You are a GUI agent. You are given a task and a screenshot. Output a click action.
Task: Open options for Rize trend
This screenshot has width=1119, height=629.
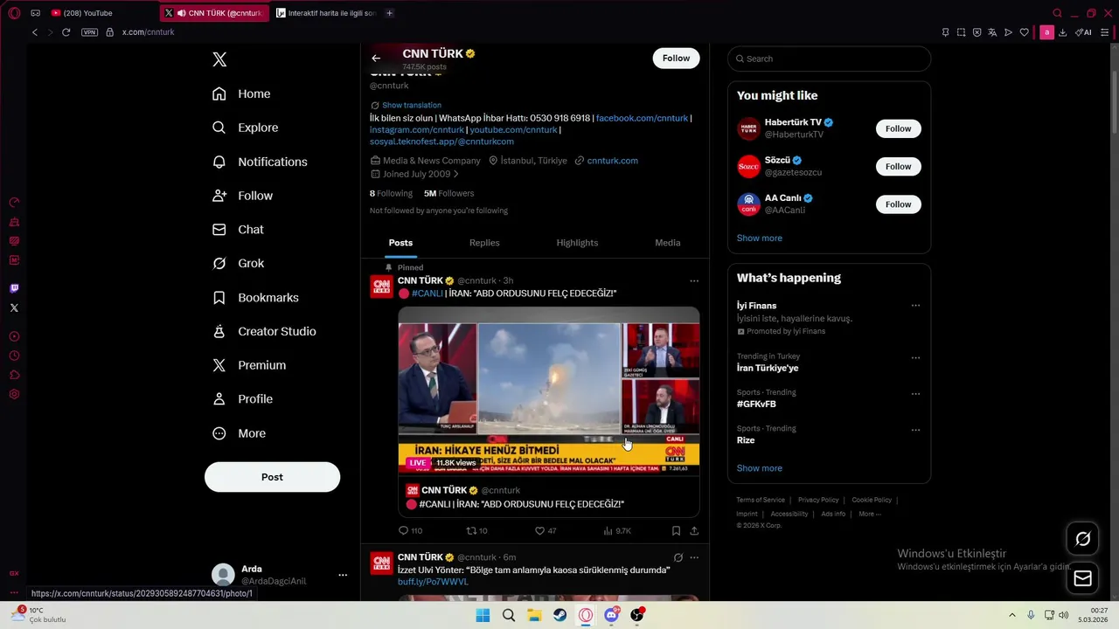coord(915,430)
